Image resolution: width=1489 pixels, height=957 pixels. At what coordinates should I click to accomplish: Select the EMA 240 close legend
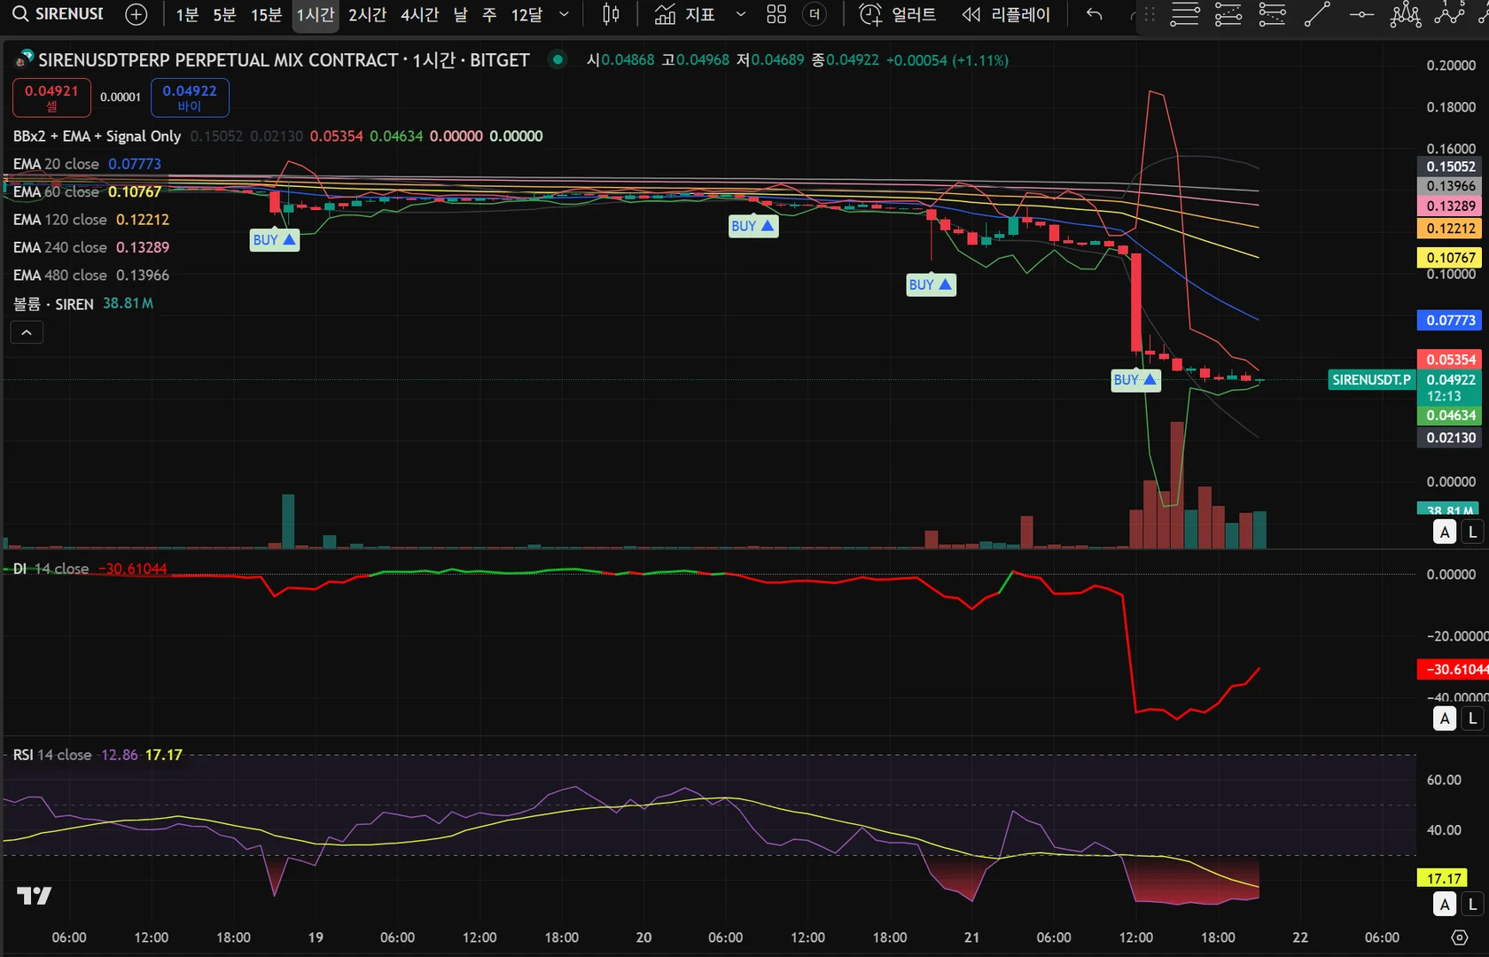click(x=59, y=247)
